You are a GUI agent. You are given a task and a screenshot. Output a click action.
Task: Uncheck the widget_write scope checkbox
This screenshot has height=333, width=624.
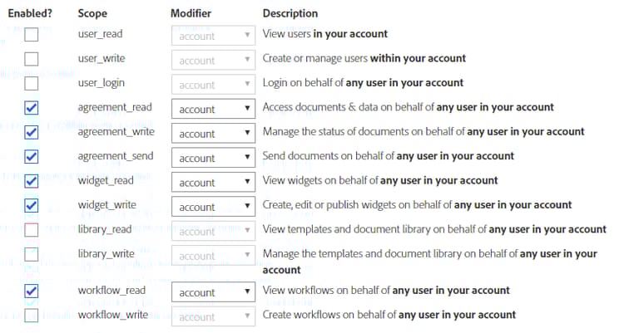click(31, 206)
